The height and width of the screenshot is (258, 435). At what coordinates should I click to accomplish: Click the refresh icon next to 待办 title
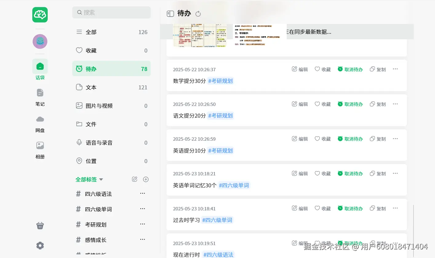(198, 14)
